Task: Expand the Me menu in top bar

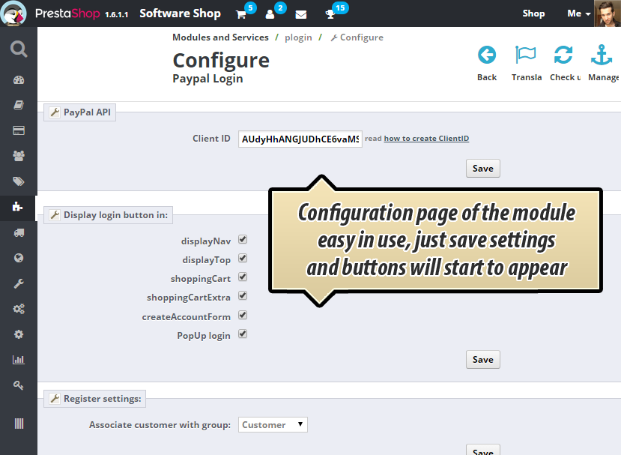Action: 577,13
